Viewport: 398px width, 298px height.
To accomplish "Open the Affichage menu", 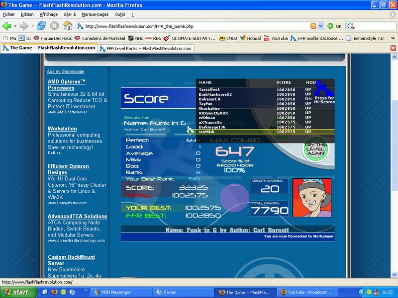I will [x=48, y=14].
